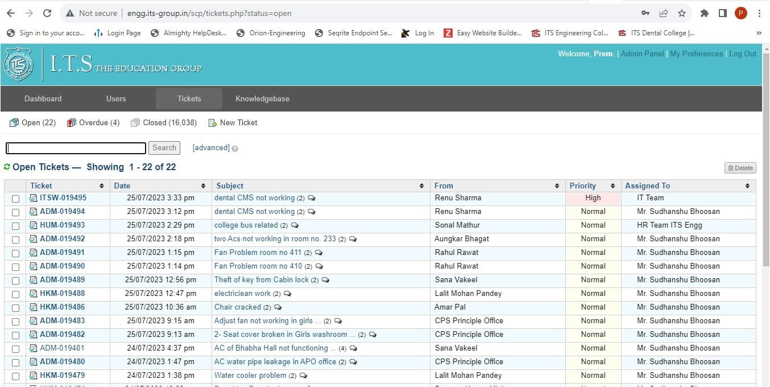Select checkbox for ticket ADM-019489
Screen dimensions: 770x387
15,281
